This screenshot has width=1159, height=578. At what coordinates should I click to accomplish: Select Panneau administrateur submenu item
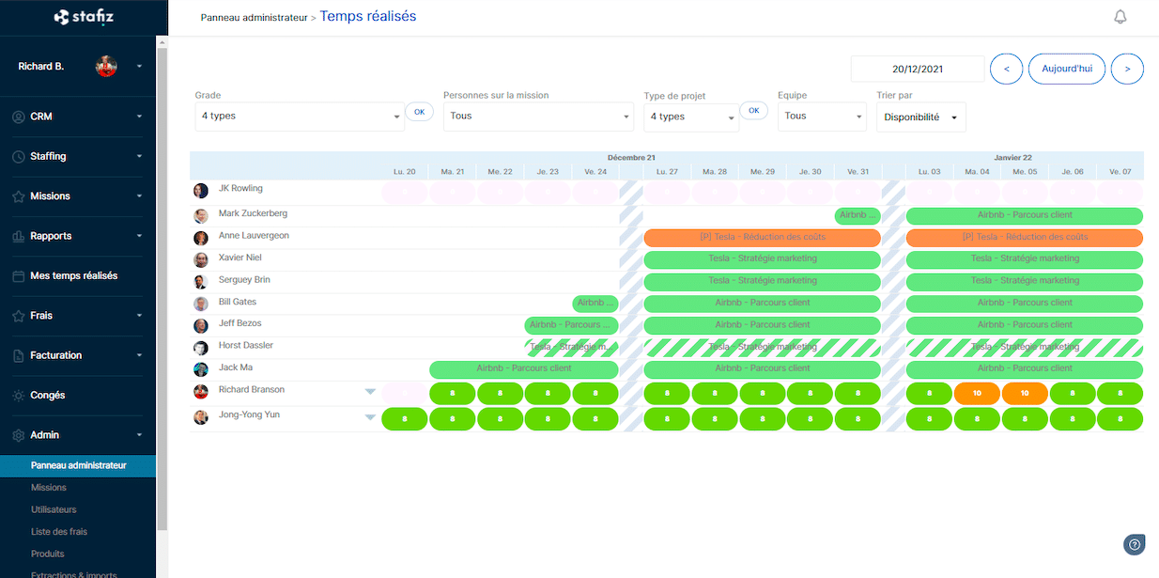(78, 465)
